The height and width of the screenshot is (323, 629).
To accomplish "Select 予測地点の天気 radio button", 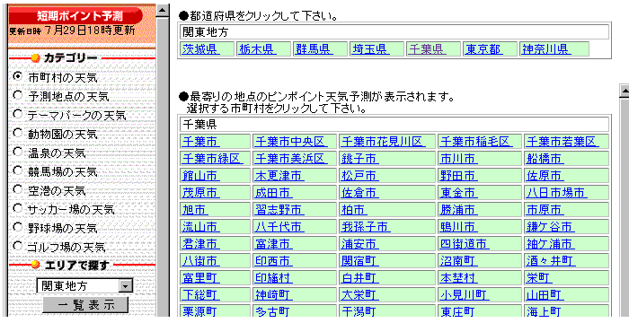I will click(18, 95).
